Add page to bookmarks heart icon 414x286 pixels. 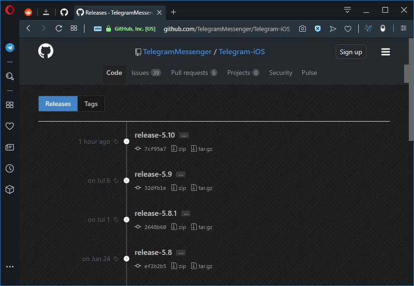pyautogui.click(x=348, y=29)
